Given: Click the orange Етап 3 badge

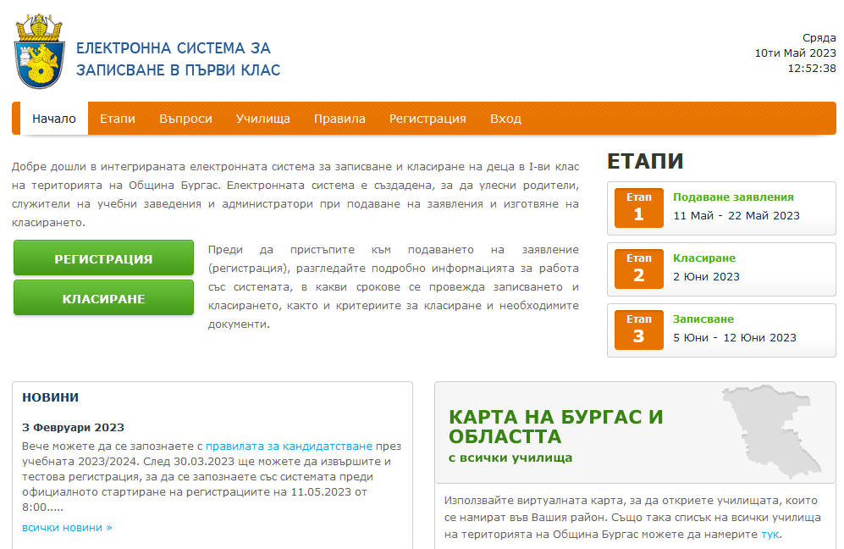Looking at the screenshot, I should point(638,330).
